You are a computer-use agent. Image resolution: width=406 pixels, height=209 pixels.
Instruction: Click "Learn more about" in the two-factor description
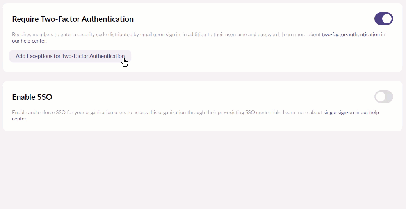point(301,34)
